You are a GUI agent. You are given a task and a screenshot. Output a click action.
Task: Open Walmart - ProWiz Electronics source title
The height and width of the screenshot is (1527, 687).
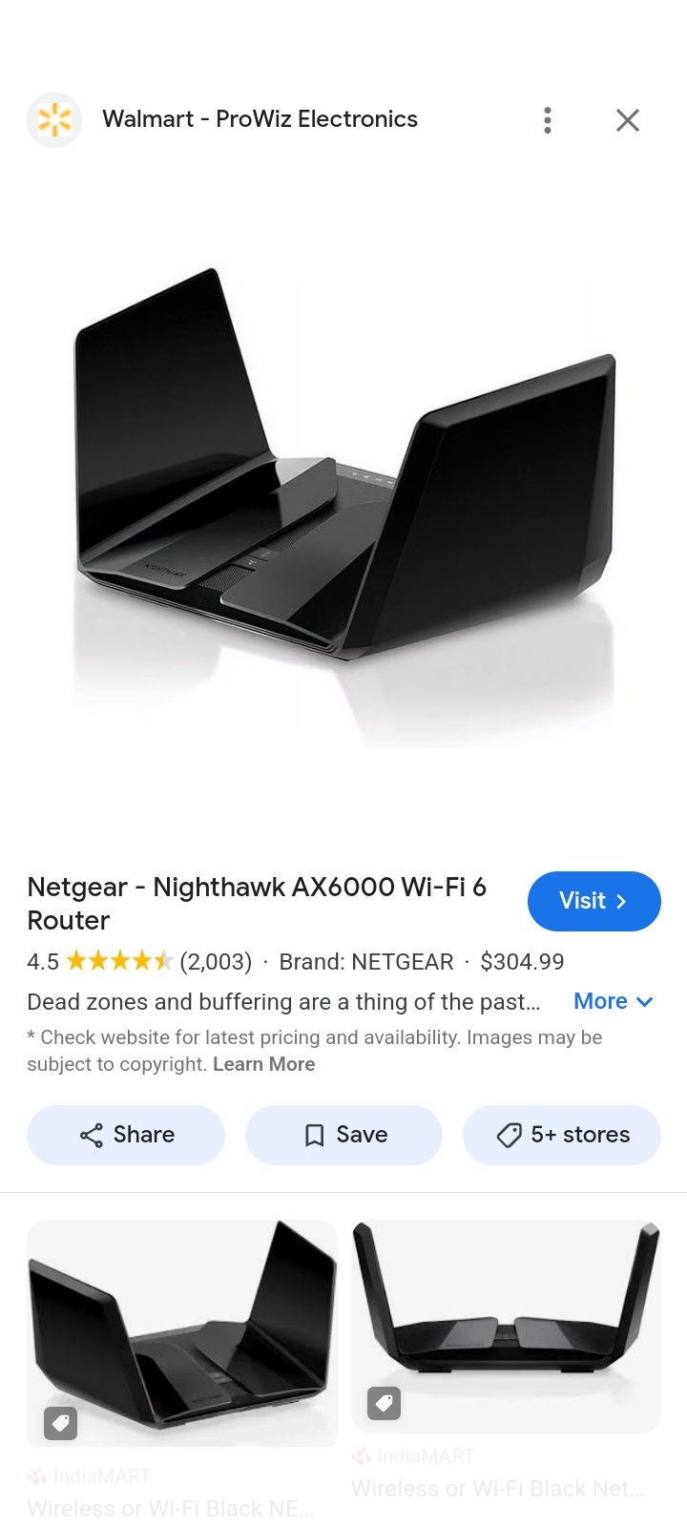point(260,119)
